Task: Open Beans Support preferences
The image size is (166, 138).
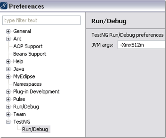Action: point(30,54)
